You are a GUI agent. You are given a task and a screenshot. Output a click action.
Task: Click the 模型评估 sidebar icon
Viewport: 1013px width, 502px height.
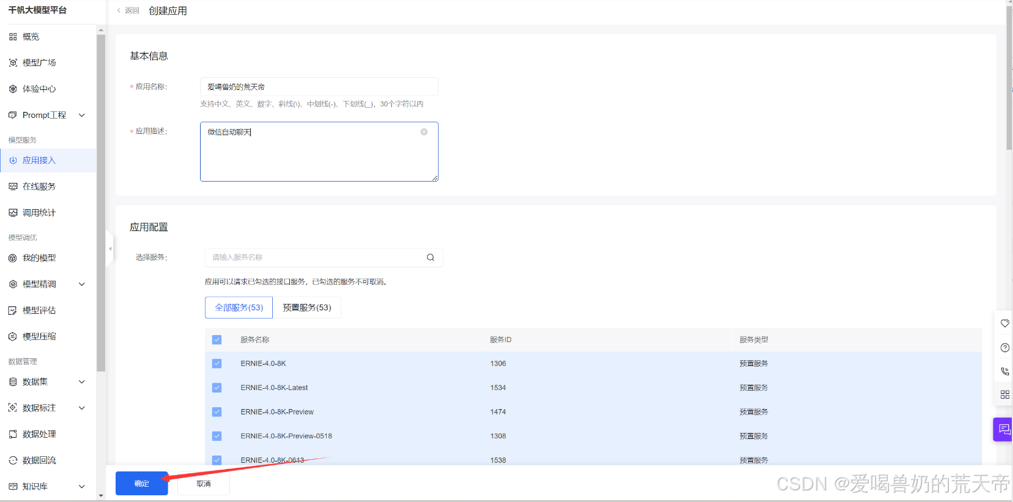[x=13, y=311]
